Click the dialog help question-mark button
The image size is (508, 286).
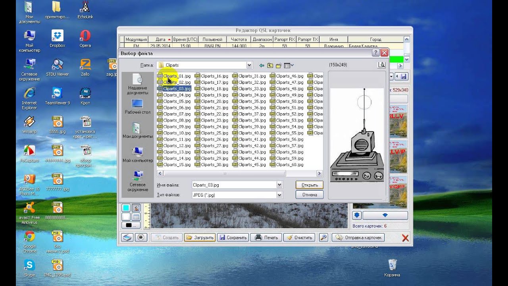point(375,53)
